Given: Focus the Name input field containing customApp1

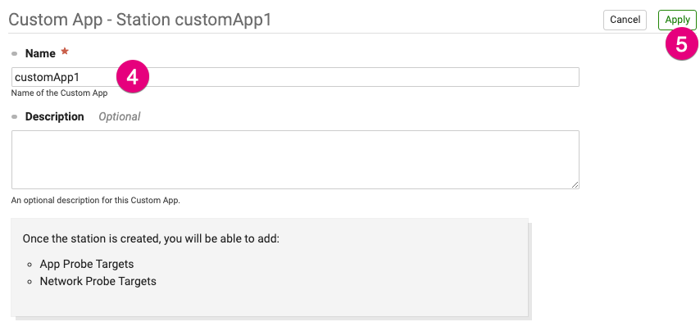Looking at the screenshot, I should (x=295, y=77).
